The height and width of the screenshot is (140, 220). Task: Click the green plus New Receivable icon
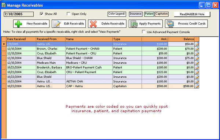(18, 24)
